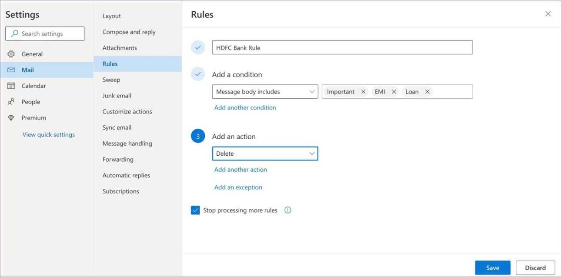Remove the 'Important' keyword chip
The height and width of the screenshot is (277, 561).
click(x=363, y=92)
